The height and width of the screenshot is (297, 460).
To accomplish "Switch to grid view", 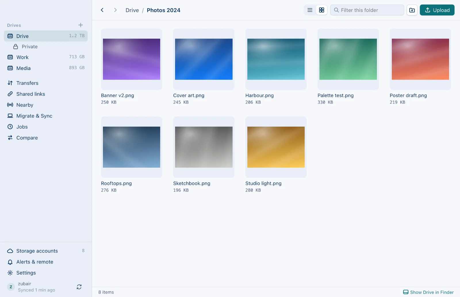I will pos(321,10).
